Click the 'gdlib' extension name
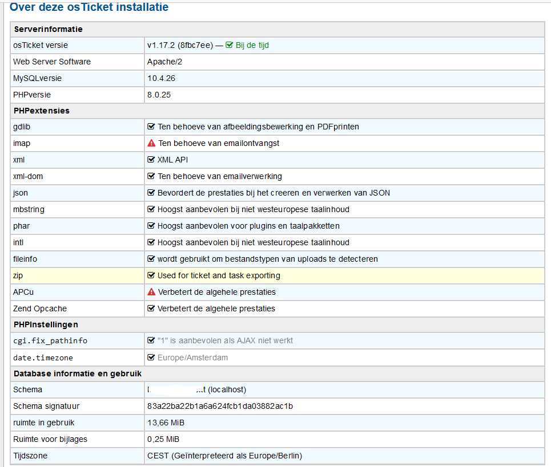The height and width of the screenshot is (467, 551). pyautogui.click(x=22, y=127)
